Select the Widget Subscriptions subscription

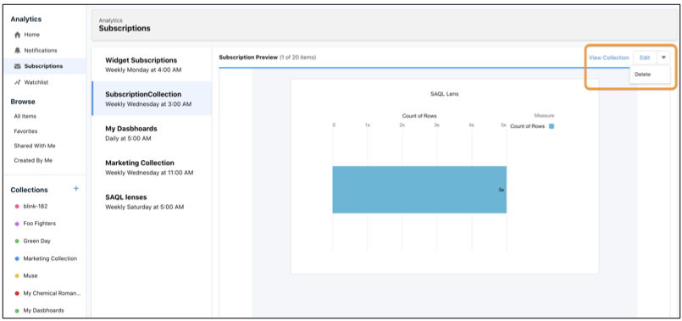(152, 64)
